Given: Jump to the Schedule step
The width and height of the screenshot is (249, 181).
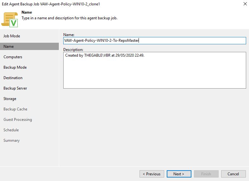Looking at the screenshot, I should point(11,130).
